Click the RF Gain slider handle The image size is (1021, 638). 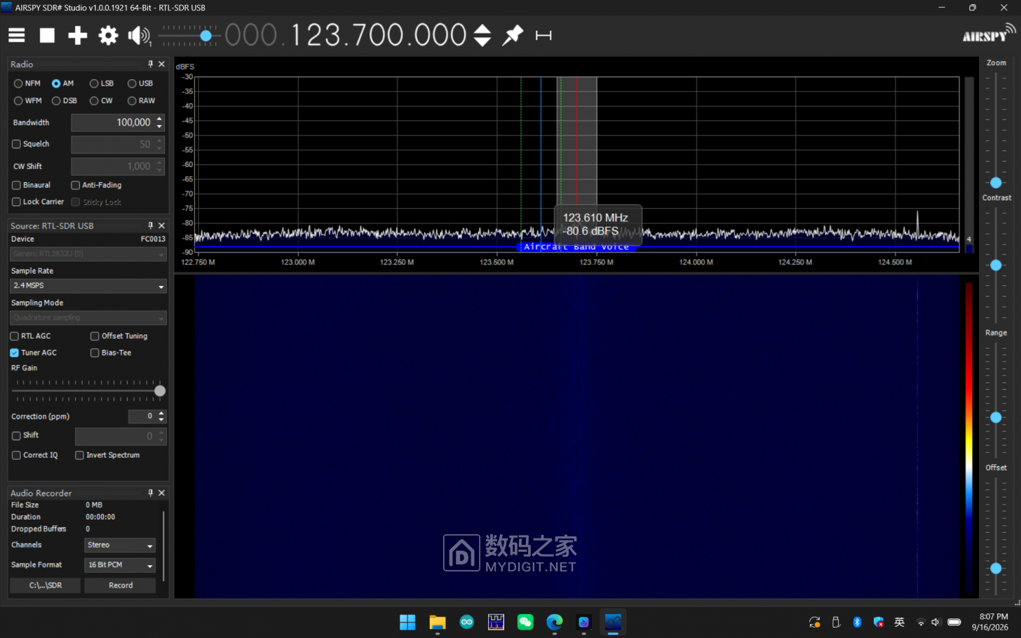160,391
